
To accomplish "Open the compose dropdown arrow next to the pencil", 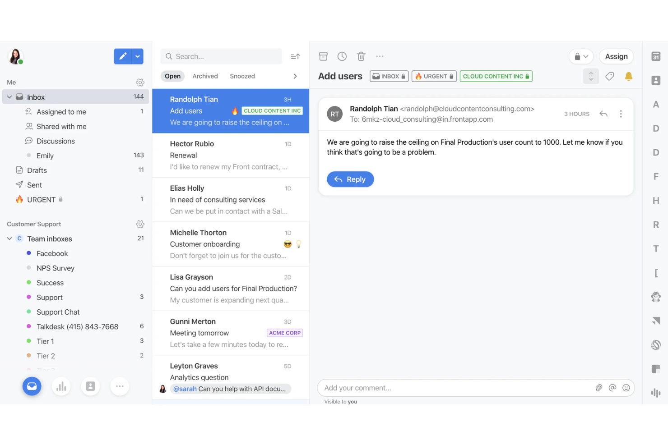I will coord(137,56).
